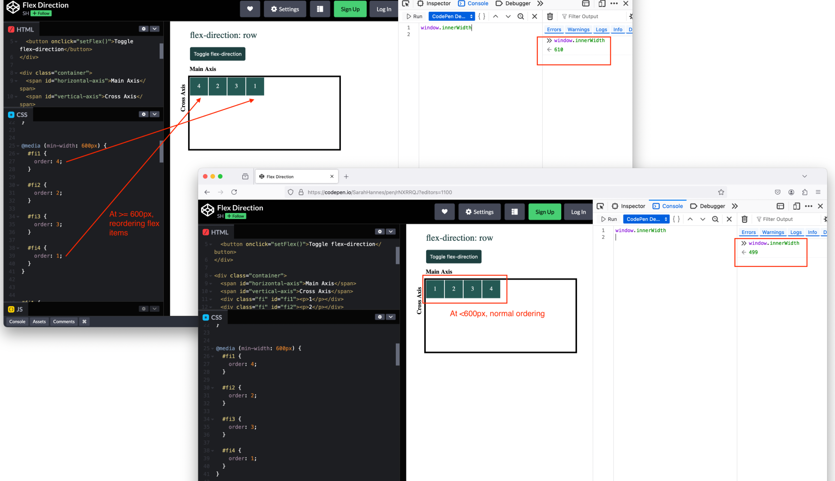
Task: Toggle Logs filter in lower devtools
Action: coord(796,232)
